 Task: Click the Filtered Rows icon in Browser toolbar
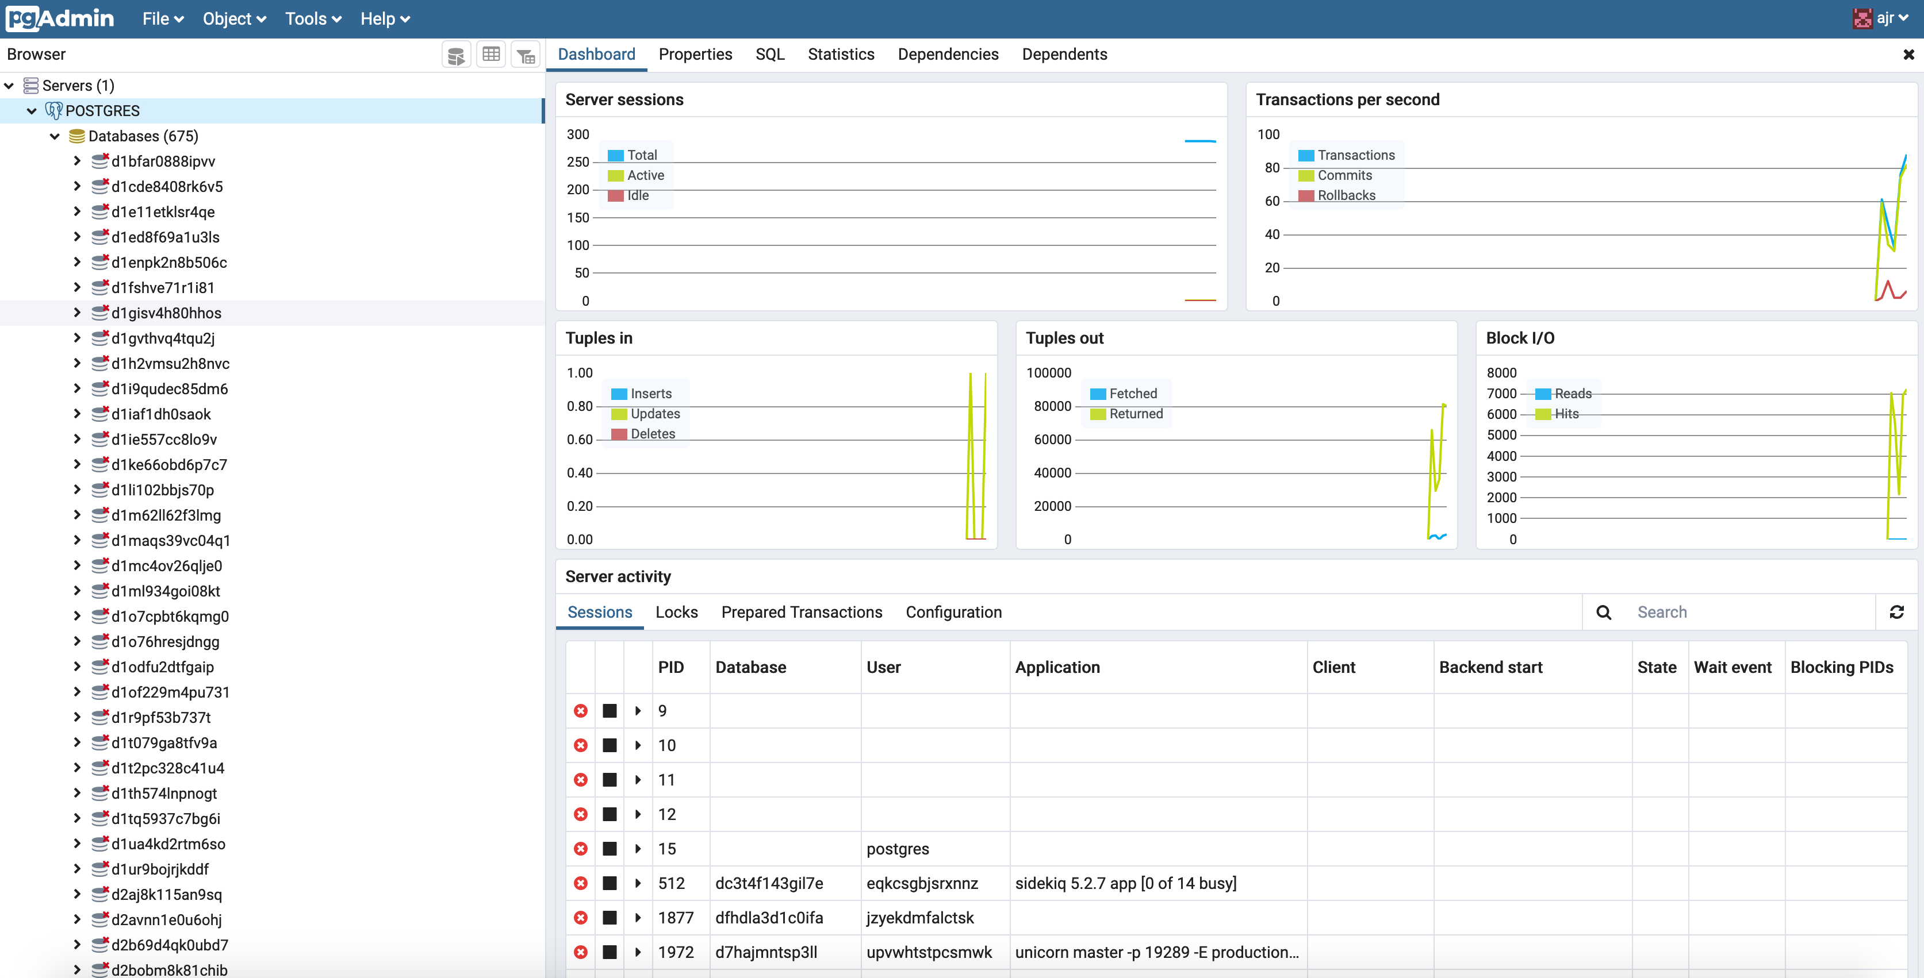pos(526,55)
